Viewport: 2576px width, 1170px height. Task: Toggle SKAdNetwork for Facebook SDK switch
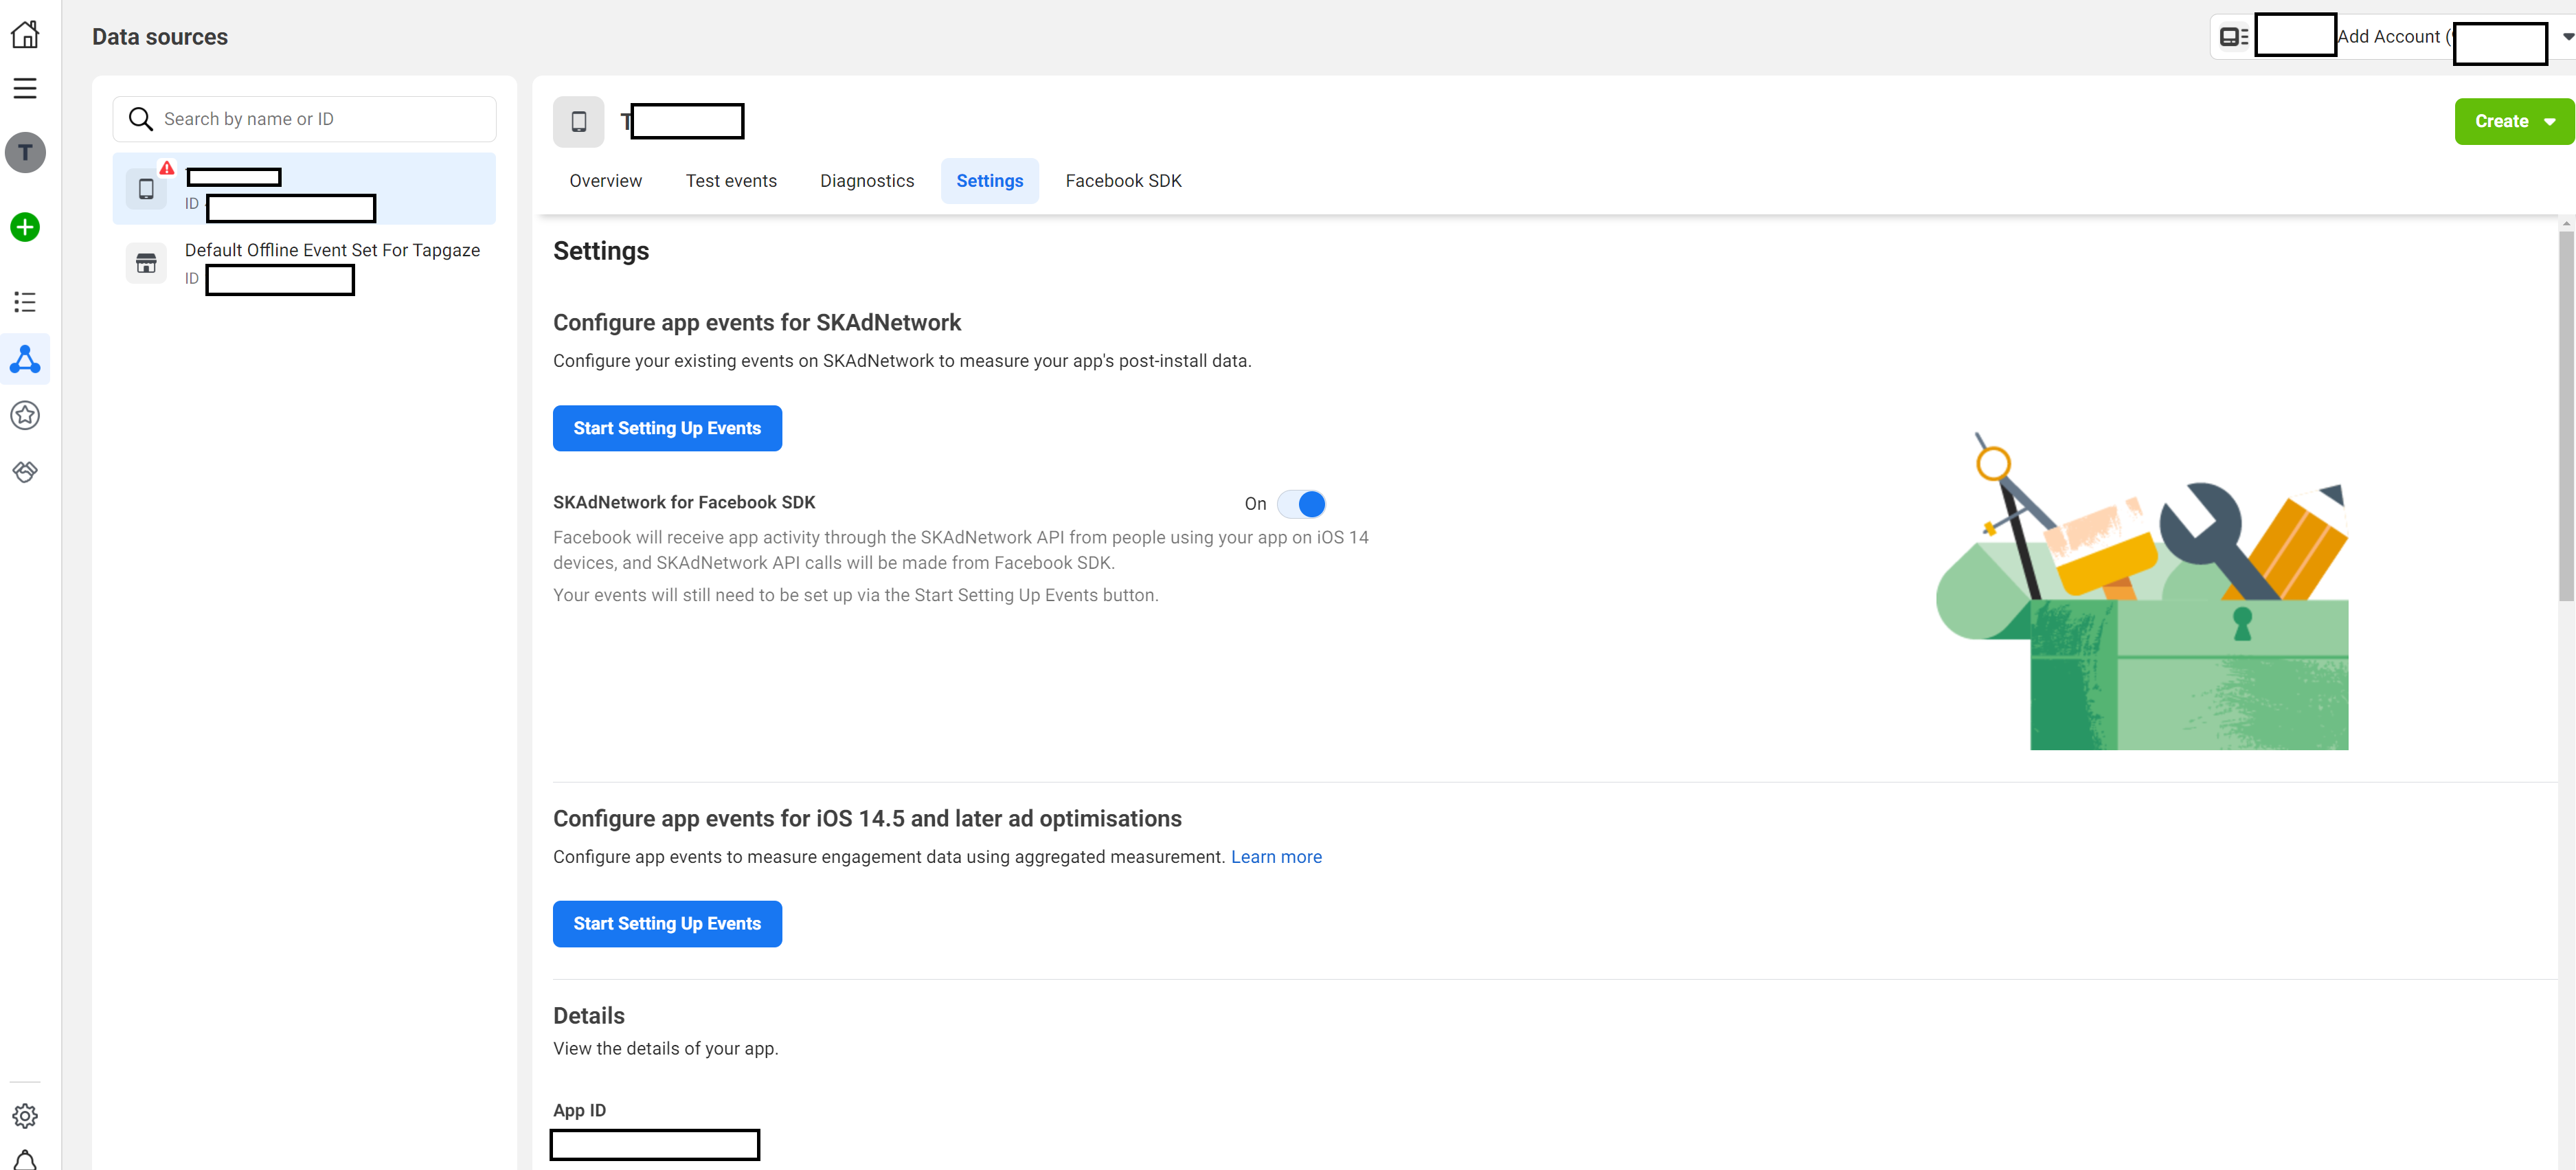1301,504
